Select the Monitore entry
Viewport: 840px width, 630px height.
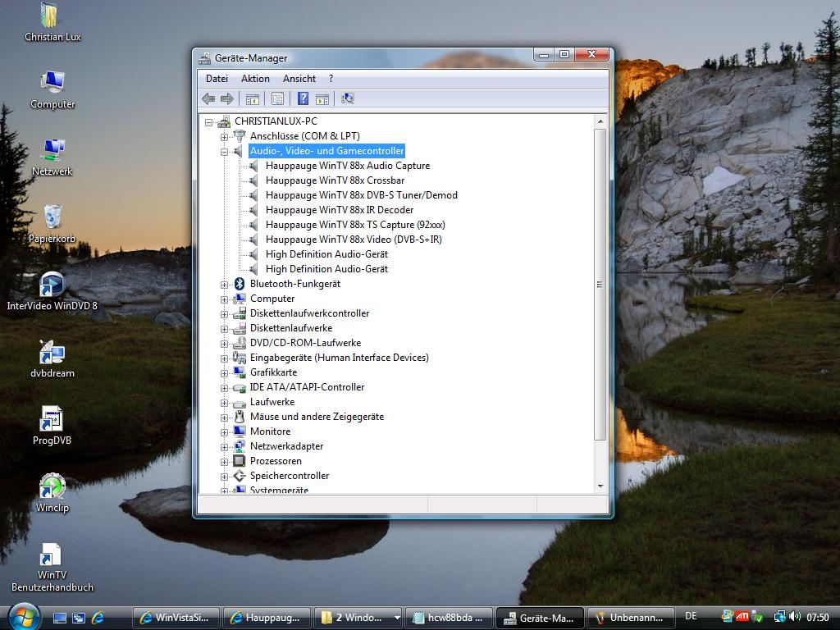[270, 431]
